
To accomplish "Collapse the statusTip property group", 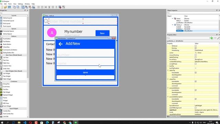I will pos(168,70).
